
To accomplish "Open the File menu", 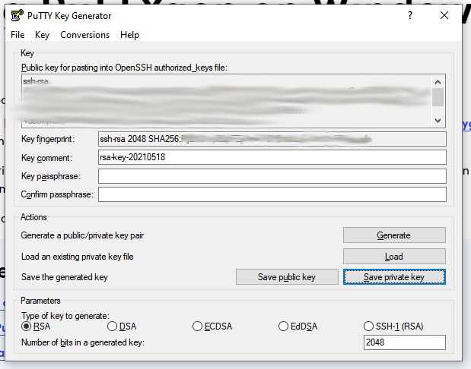I will click(x=18, y=35).
